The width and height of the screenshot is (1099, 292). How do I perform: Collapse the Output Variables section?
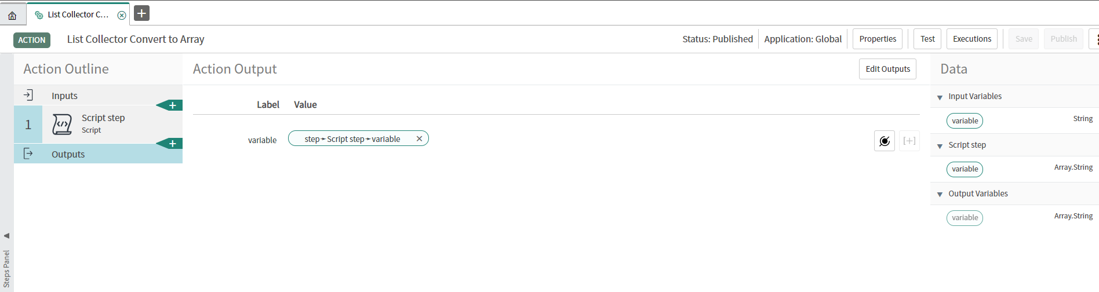click(x=940, y=195)
